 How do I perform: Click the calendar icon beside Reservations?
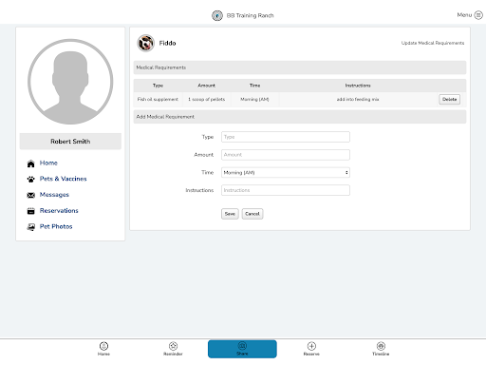click(30, 211)
